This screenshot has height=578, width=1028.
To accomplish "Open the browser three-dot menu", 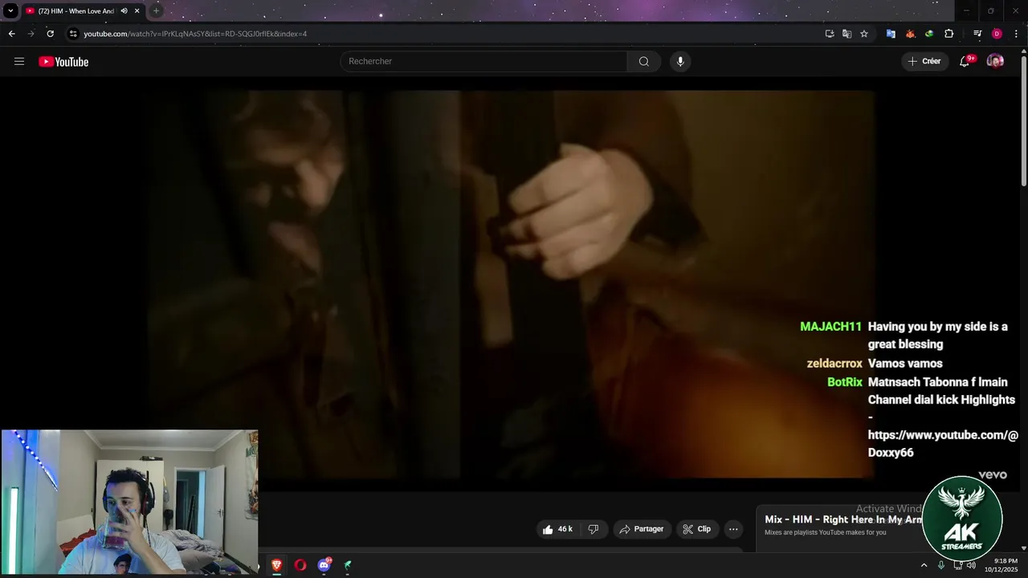I will pos(1016,34).
